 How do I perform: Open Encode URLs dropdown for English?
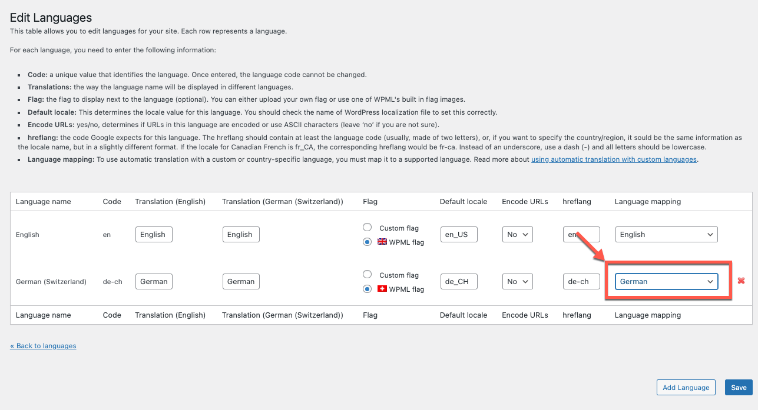tap(517, 234)
